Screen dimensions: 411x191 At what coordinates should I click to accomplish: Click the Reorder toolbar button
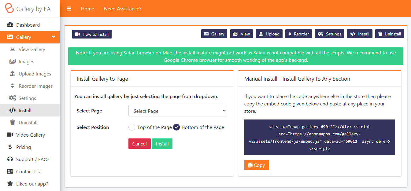(x=299, y=34)
